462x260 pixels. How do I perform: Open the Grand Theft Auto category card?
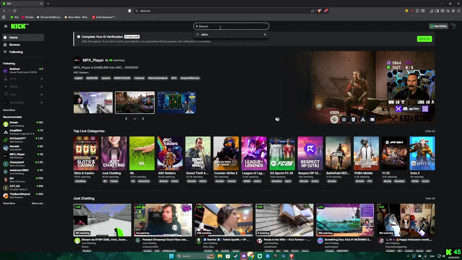[x=198, y=153]
